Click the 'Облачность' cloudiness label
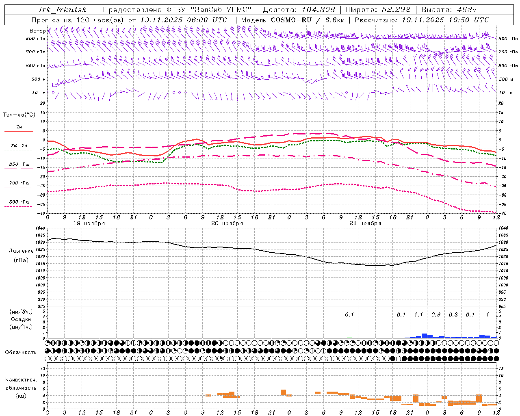Screen dimensions: 520x416 tap(21, 352)
